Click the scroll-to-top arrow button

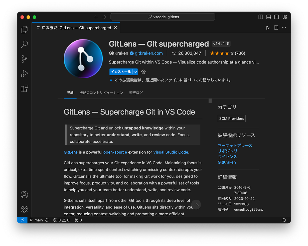196,205
